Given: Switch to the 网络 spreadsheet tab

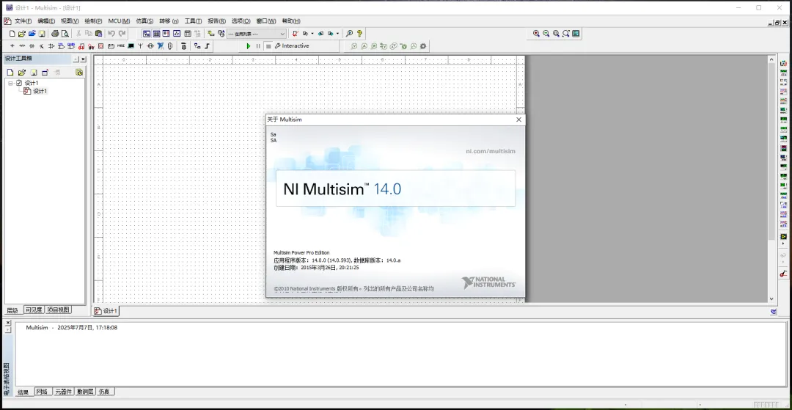Looking at the screenshot, I should point(43,392).
